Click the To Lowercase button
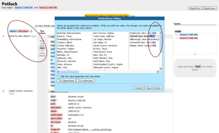The width and height of the screenshot is (219, 133). tap(85, 81)
